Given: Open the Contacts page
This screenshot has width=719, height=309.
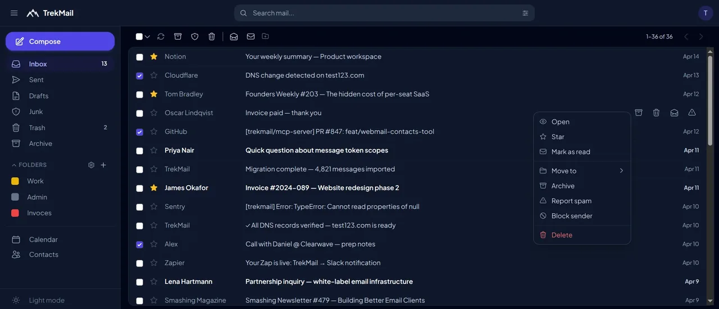Looking at the screenshot, I should [x=60, y=255].
